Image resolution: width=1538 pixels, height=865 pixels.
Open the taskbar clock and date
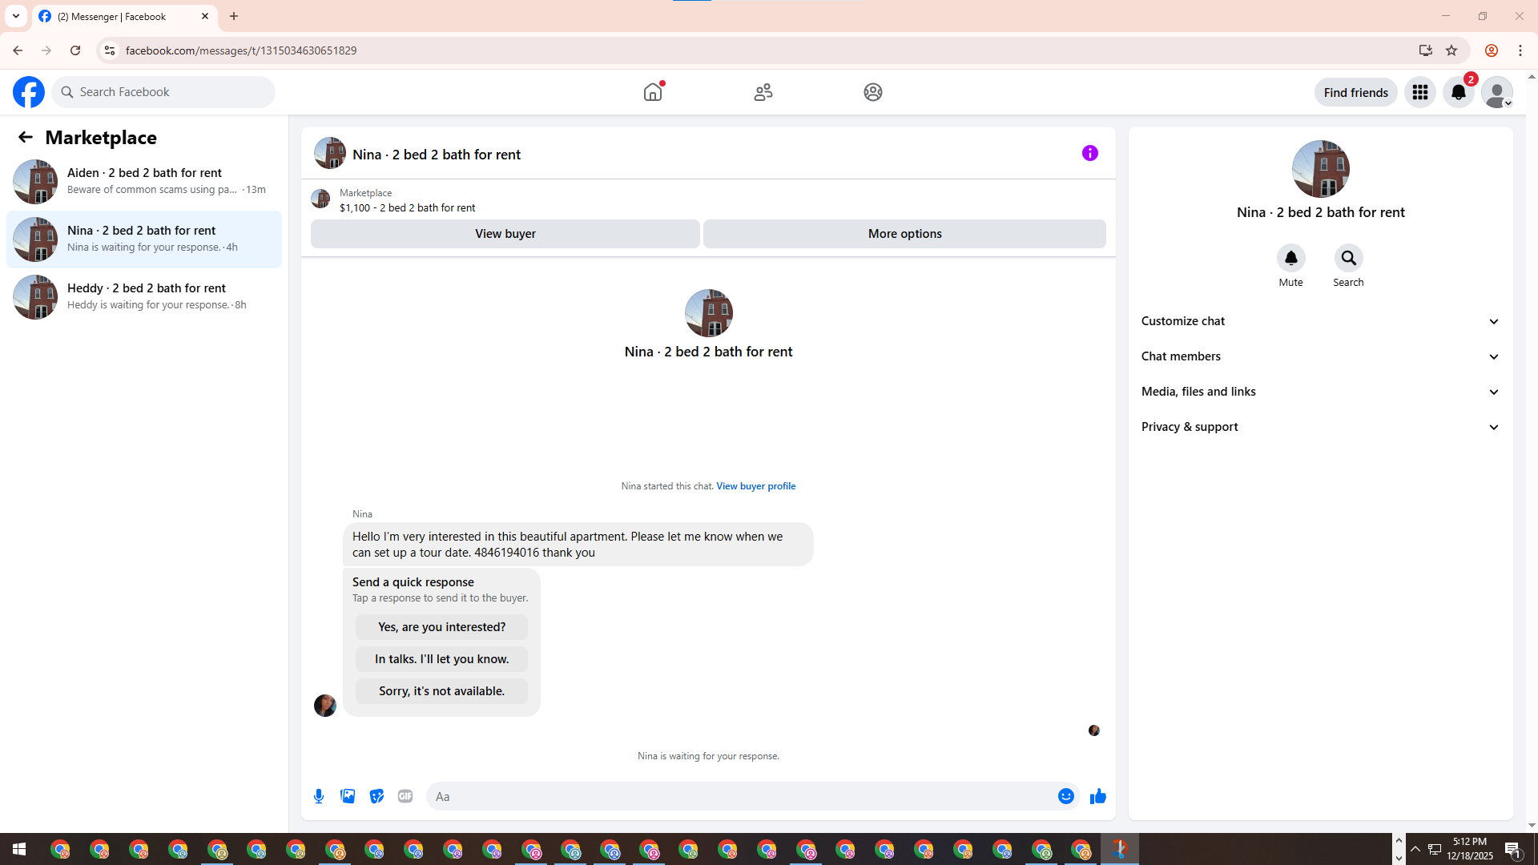pyautogui.click(x=1469, y=849)
